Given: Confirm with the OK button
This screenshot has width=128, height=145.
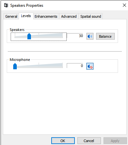Looking at the screenshot, I should (x=63, y=141).
